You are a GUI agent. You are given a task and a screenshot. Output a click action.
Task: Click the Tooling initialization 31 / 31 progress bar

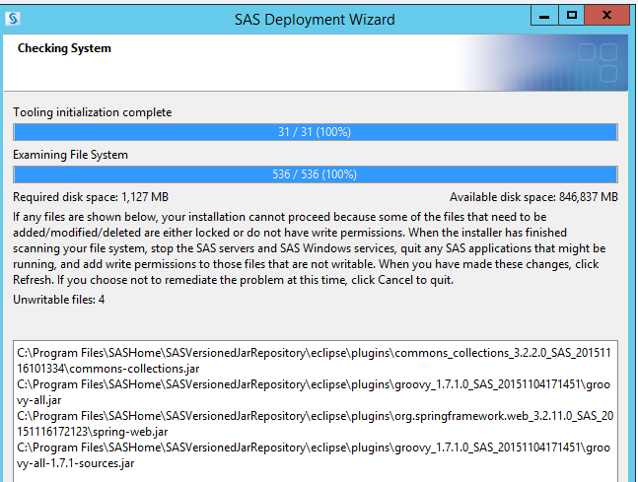click(315, 132)
